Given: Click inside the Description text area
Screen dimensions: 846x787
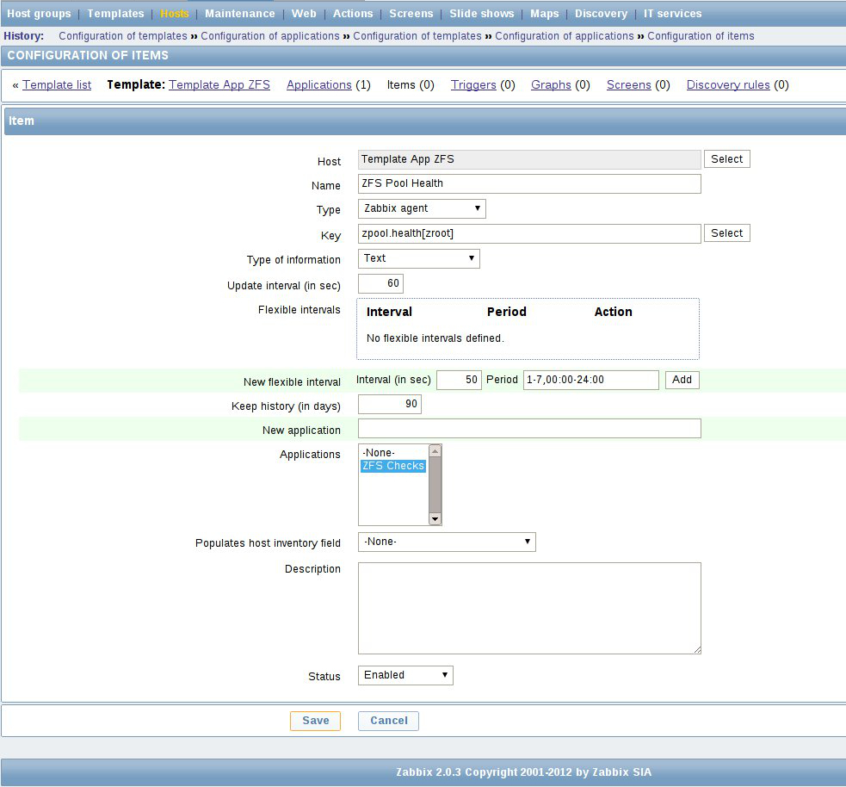Looking at the screenshot, I should click(x=528, y=607).
